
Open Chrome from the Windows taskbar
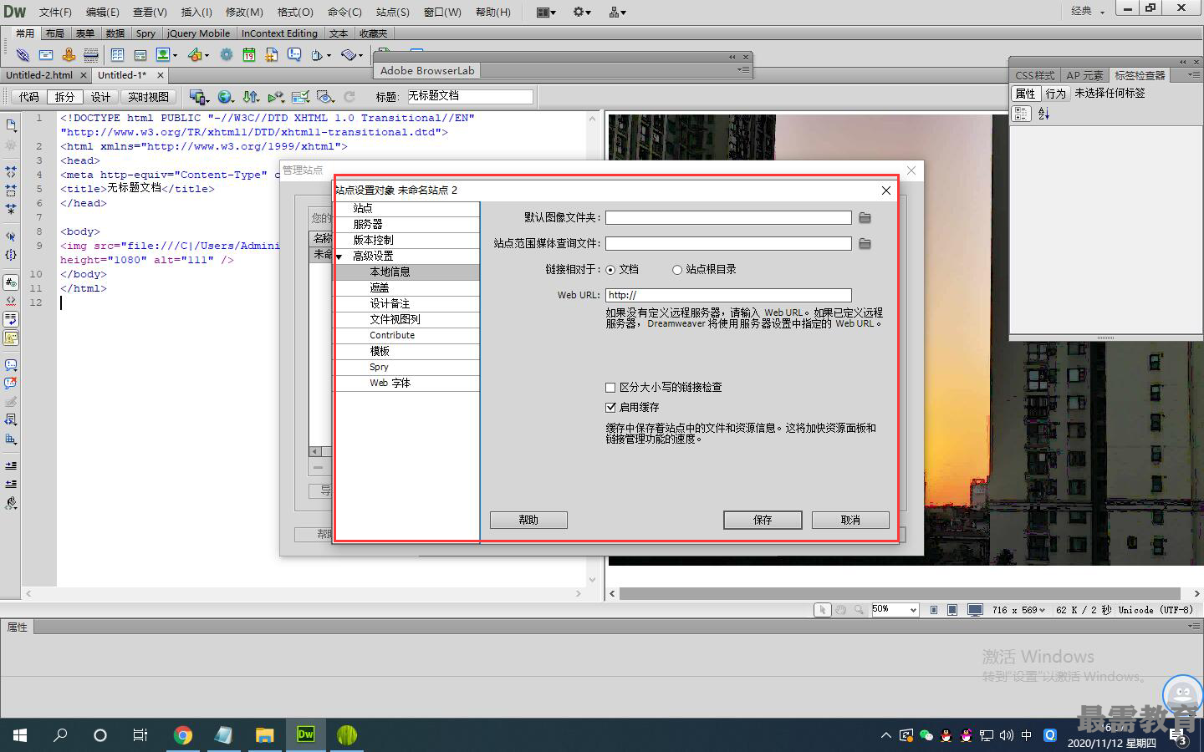pos(183,735)
